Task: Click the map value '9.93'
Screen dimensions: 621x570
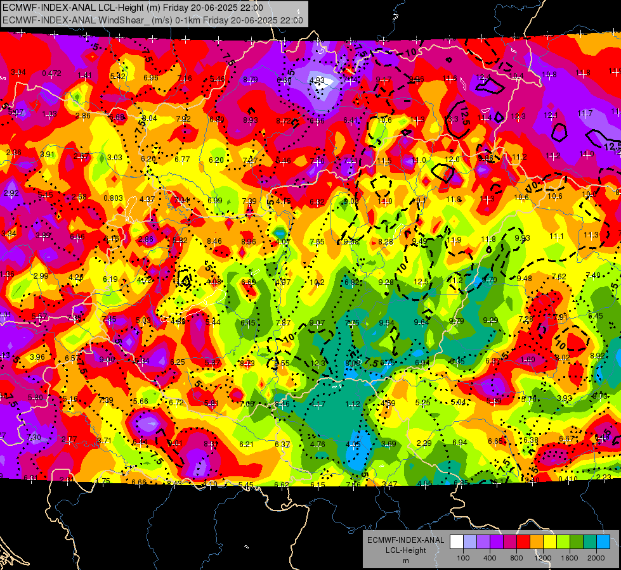Action: pos(522,237)
